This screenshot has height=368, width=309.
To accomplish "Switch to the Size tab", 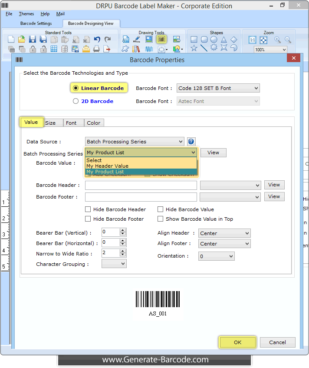I will [x=53, y=123].
